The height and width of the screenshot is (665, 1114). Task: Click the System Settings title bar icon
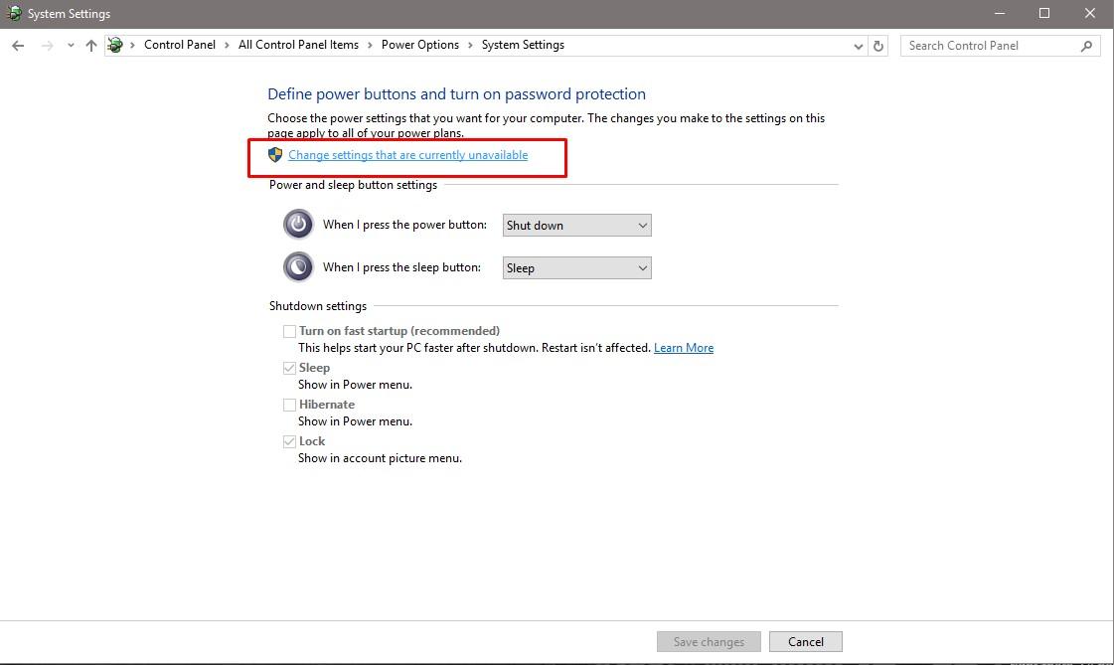point(14,13)
